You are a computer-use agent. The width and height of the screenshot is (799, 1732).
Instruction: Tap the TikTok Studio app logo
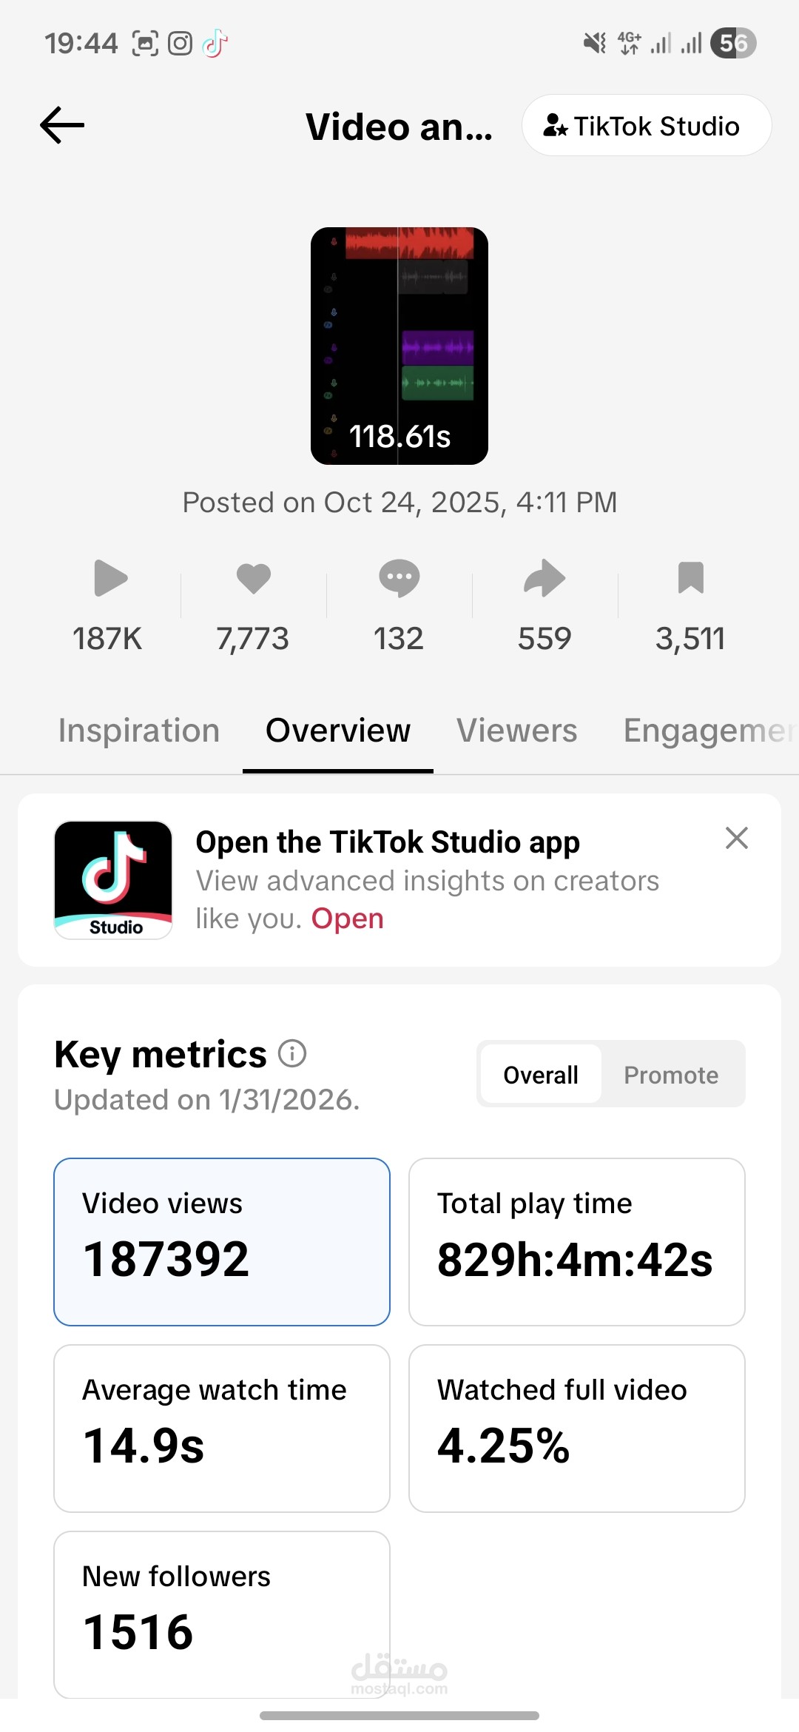[113, 880]
